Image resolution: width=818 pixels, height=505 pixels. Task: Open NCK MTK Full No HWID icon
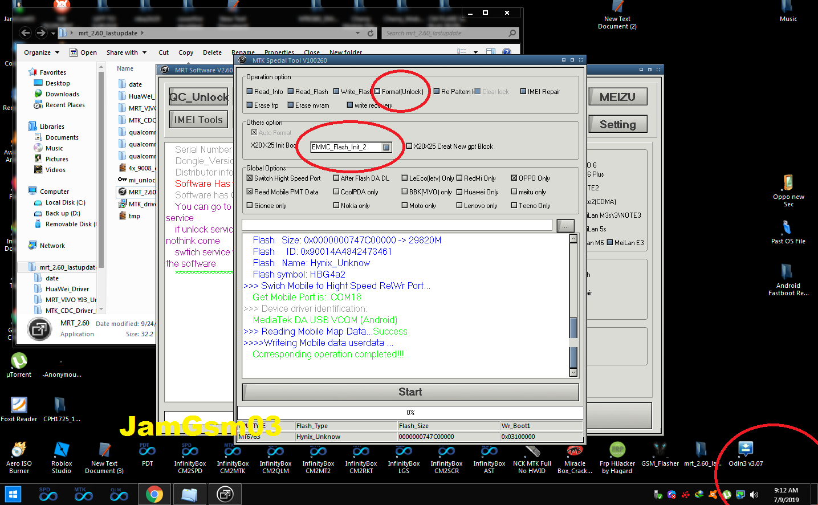click(x=532, y=458)
